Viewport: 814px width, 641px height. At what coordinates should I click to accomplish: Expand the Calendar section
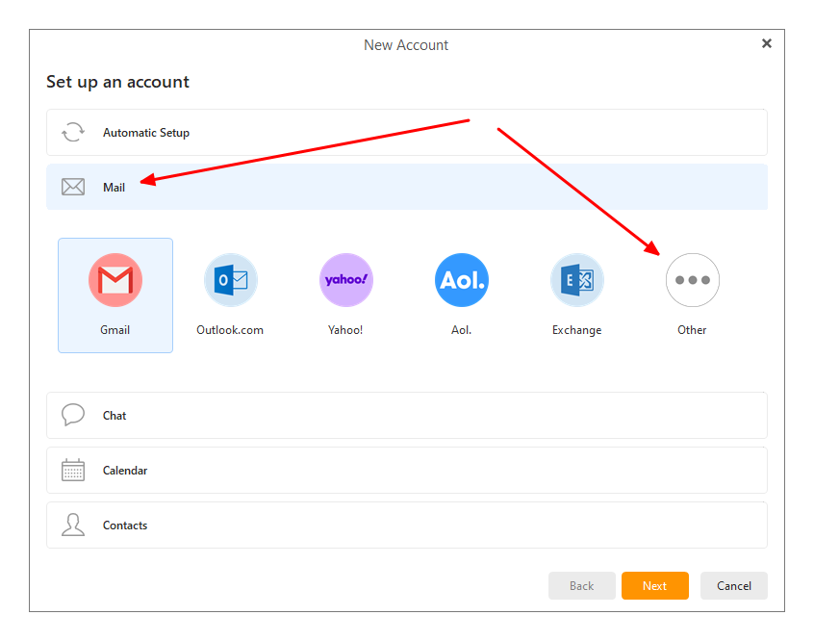coord(407,470)
